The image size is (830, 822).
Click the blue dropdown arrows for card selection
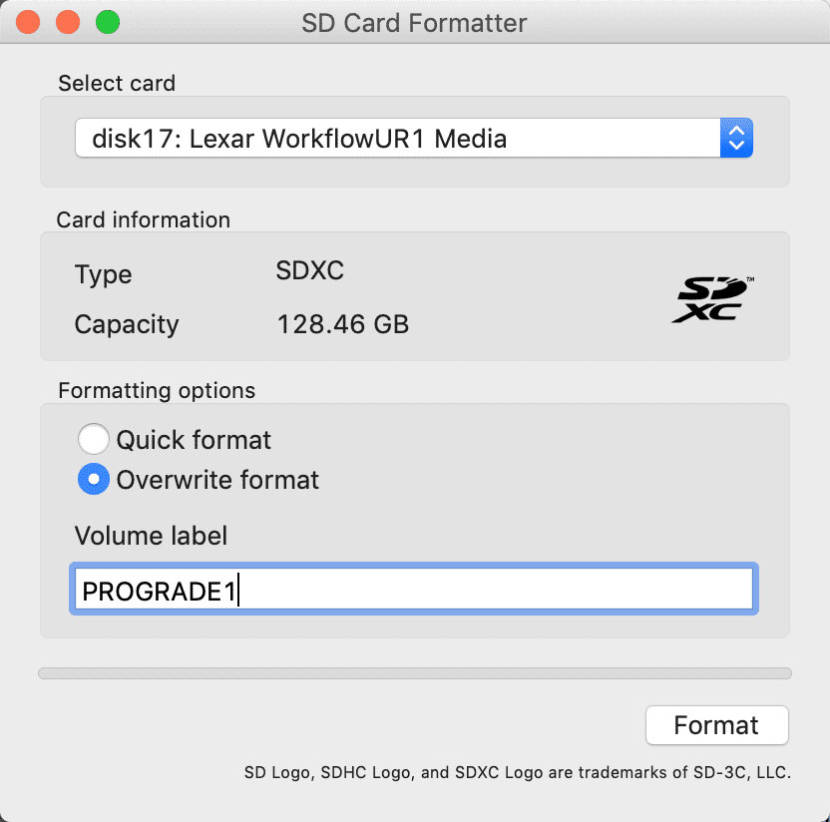[736, 138]
